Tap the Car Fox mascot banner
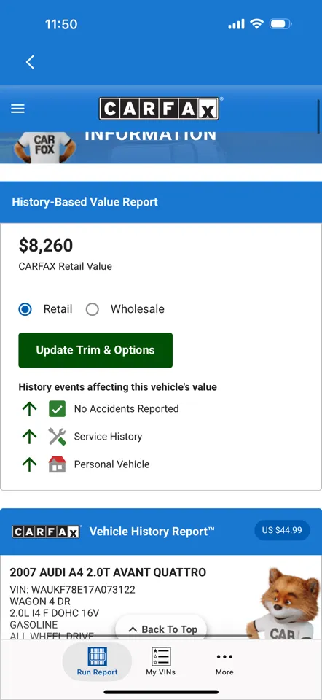Image resolution: width=322 pixels, height=700 pixels. 161,147
